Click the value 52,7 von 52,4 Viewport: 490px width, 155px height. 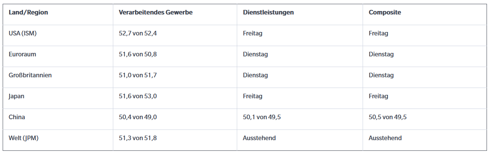[138, 34]
